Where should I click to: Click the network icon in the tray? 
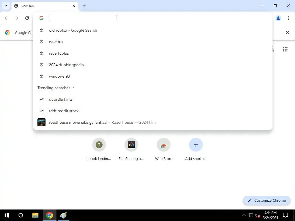tap(251, 215)
